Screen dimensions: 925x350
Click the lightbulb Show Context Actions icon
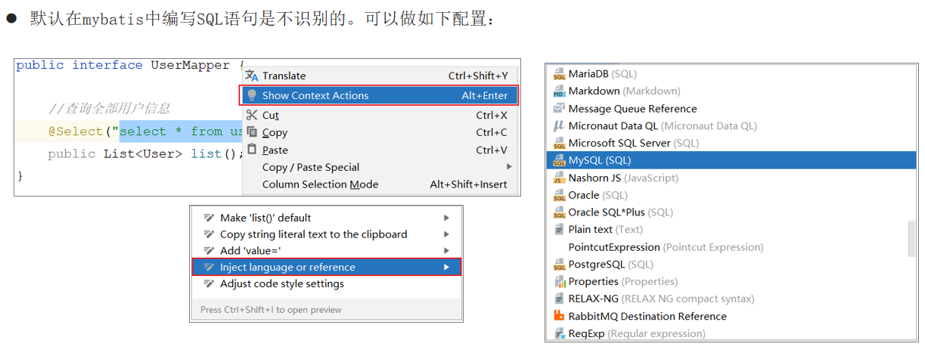(253, 95)
